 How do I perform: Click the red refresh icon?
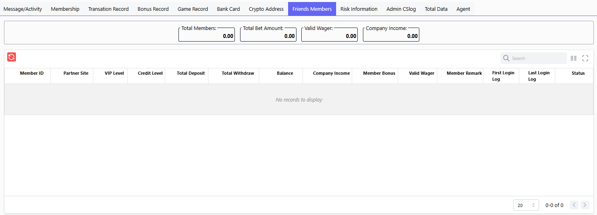pos(12,57)
